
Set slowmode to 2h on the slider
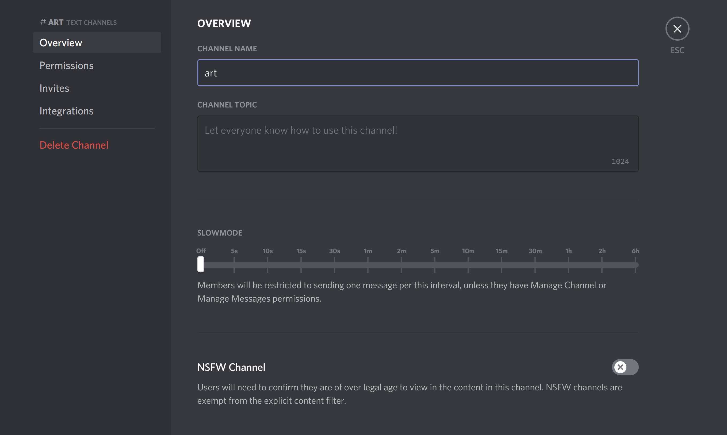(x=602, y=265)
